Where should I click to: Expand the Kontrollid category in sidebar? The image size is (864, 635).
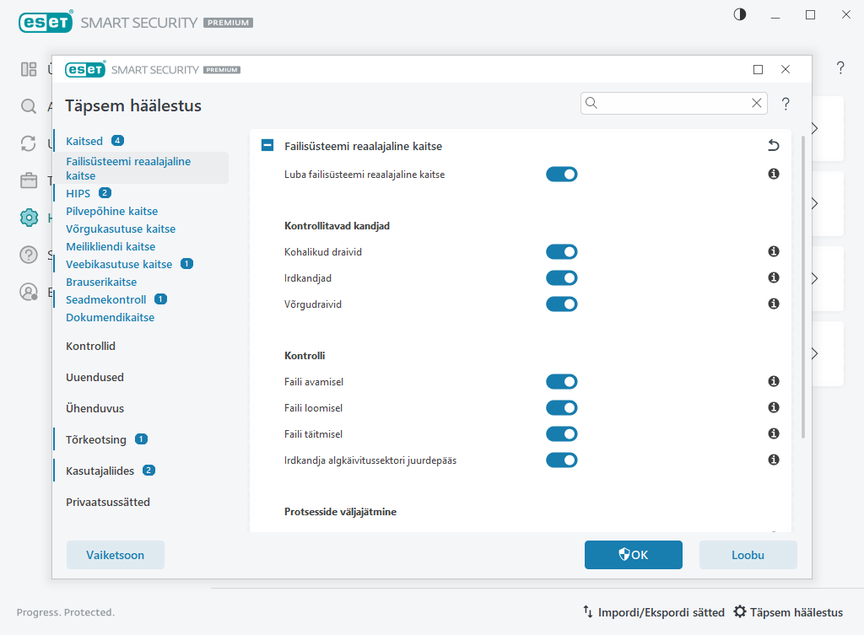[x=90, y=346]
